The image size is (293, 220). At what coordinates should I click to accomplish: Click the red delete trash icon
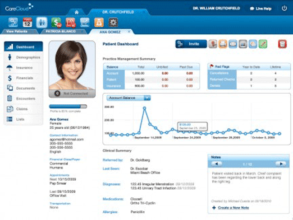coord(282,44)
